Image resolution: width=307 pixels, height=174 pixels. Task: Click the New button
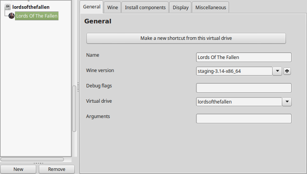click(x=18, y=169)
